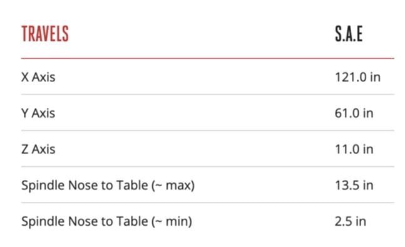Select the X Axis row label
405x247 pixels.
38,77
